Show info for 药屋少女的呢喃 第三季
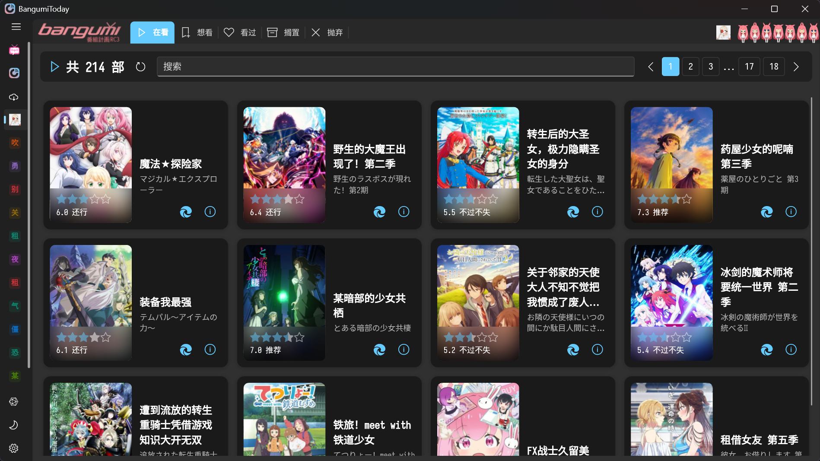 (791, 212)
